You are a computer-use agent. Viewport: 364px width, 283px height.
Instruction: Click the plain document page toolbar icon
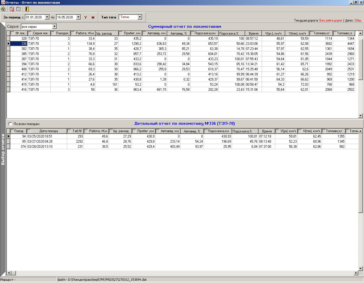[18, 9]
